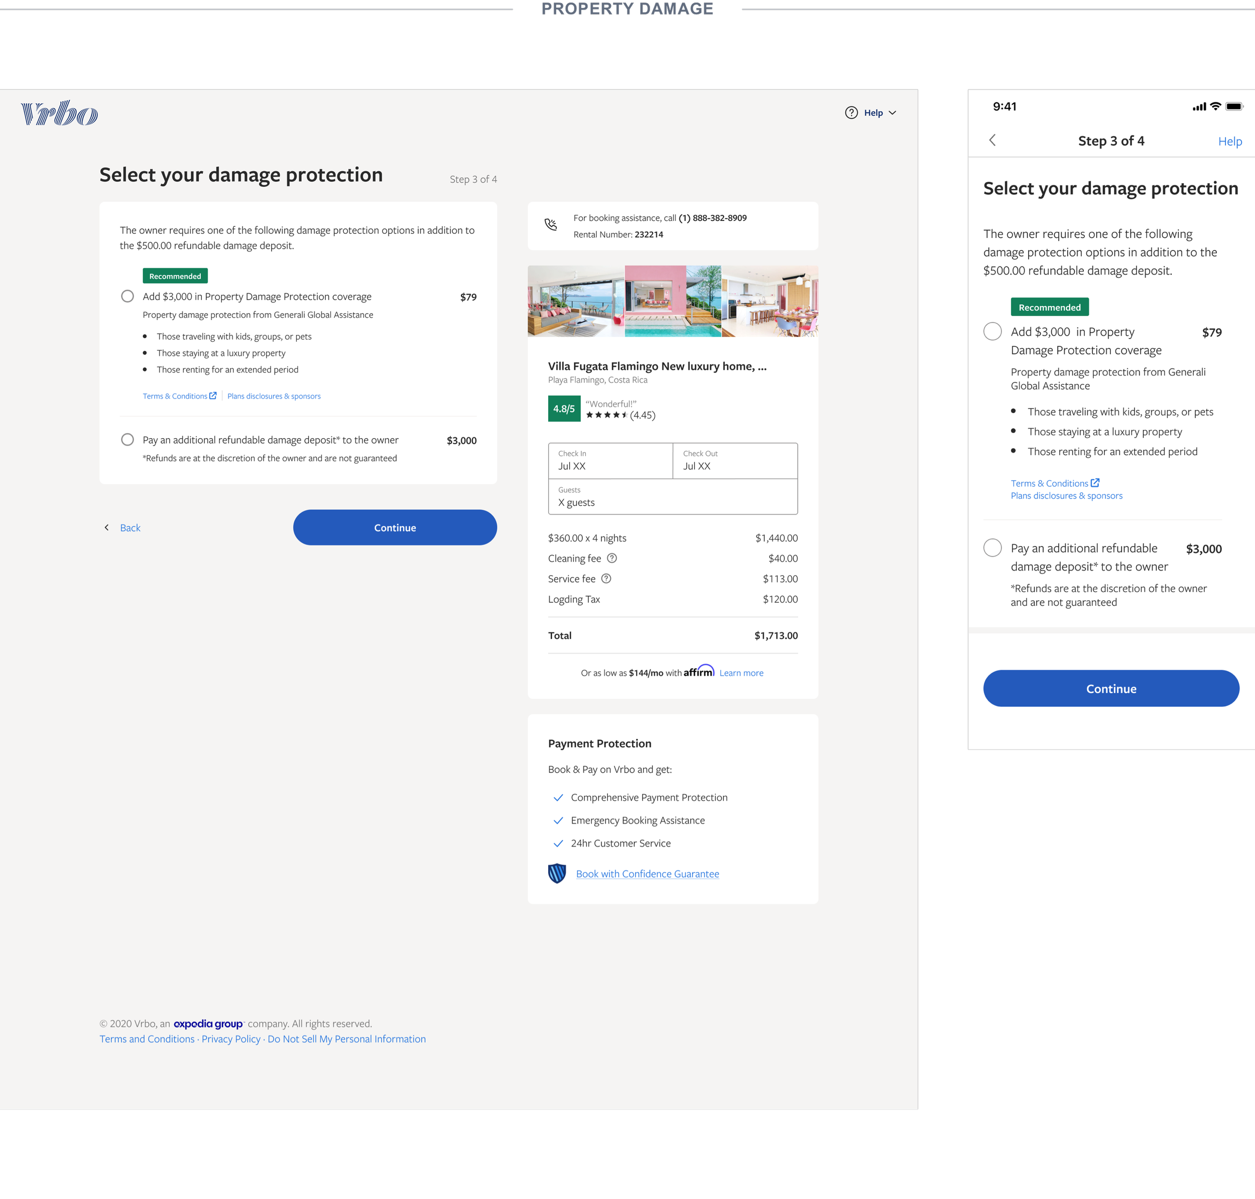The height and width of the screenshot is (1199, 1255).
Task: Click the mobile back chevron arrow
Action: 992,140
